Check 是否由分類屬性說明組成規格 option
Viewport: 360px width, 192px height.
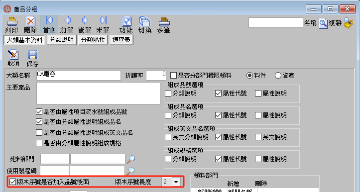[39, 143]
